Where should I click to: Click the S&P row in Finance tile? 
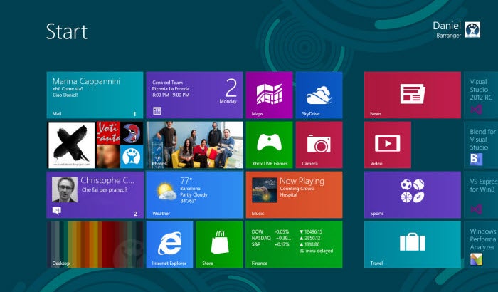point(286,244)
